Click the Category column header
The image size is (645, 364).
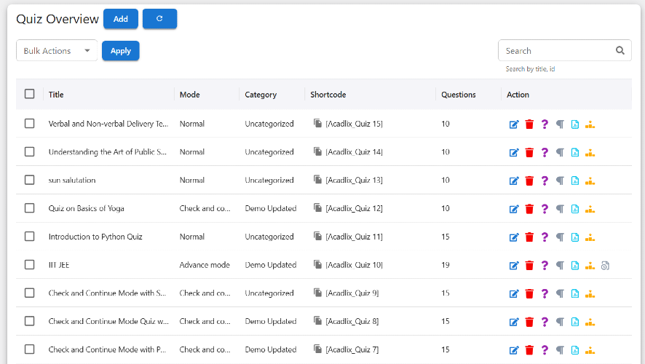tap(261, 95)
